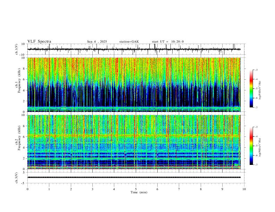Click the ch.2 'Frequency (kHz)' axis label
The height and width of the screenshot is (212, 275).
19,138
